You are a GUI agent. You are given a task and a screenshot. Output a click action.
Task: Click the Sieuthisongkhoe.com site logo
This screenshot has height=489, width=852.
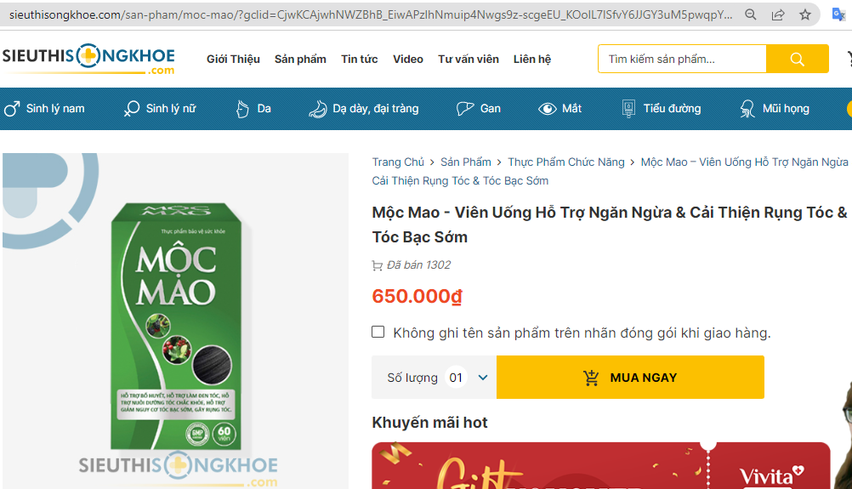point(88,58)
